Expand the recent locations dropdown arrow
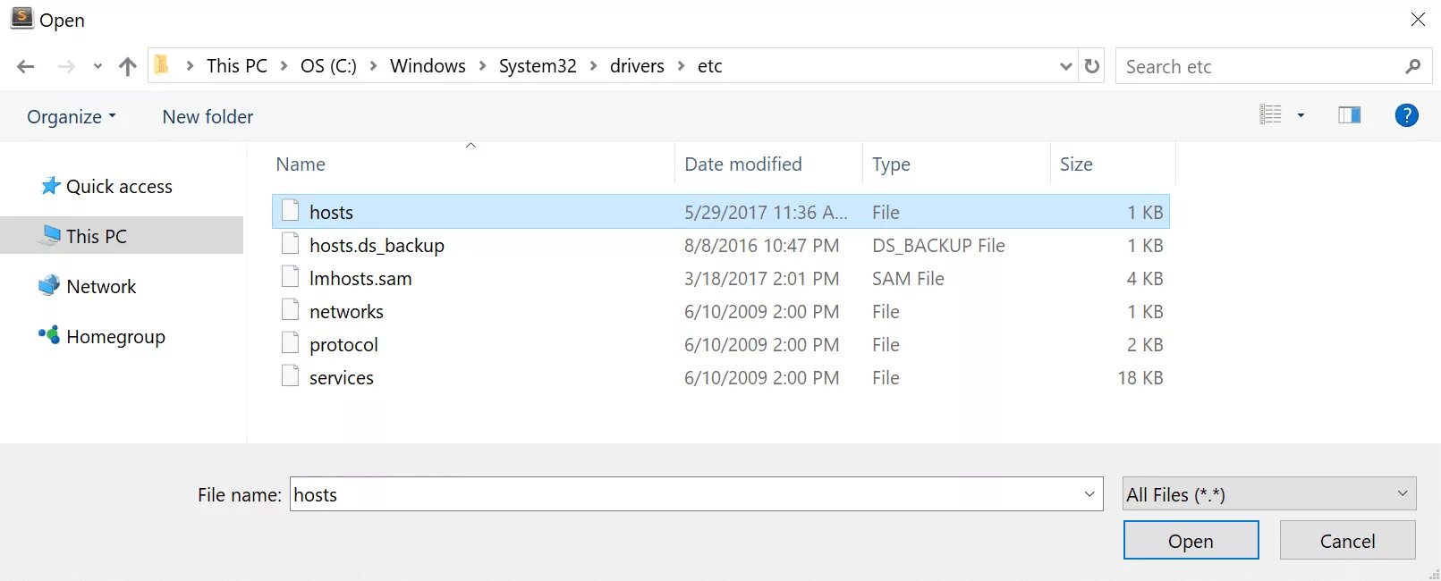 click(x=97, y=66)
